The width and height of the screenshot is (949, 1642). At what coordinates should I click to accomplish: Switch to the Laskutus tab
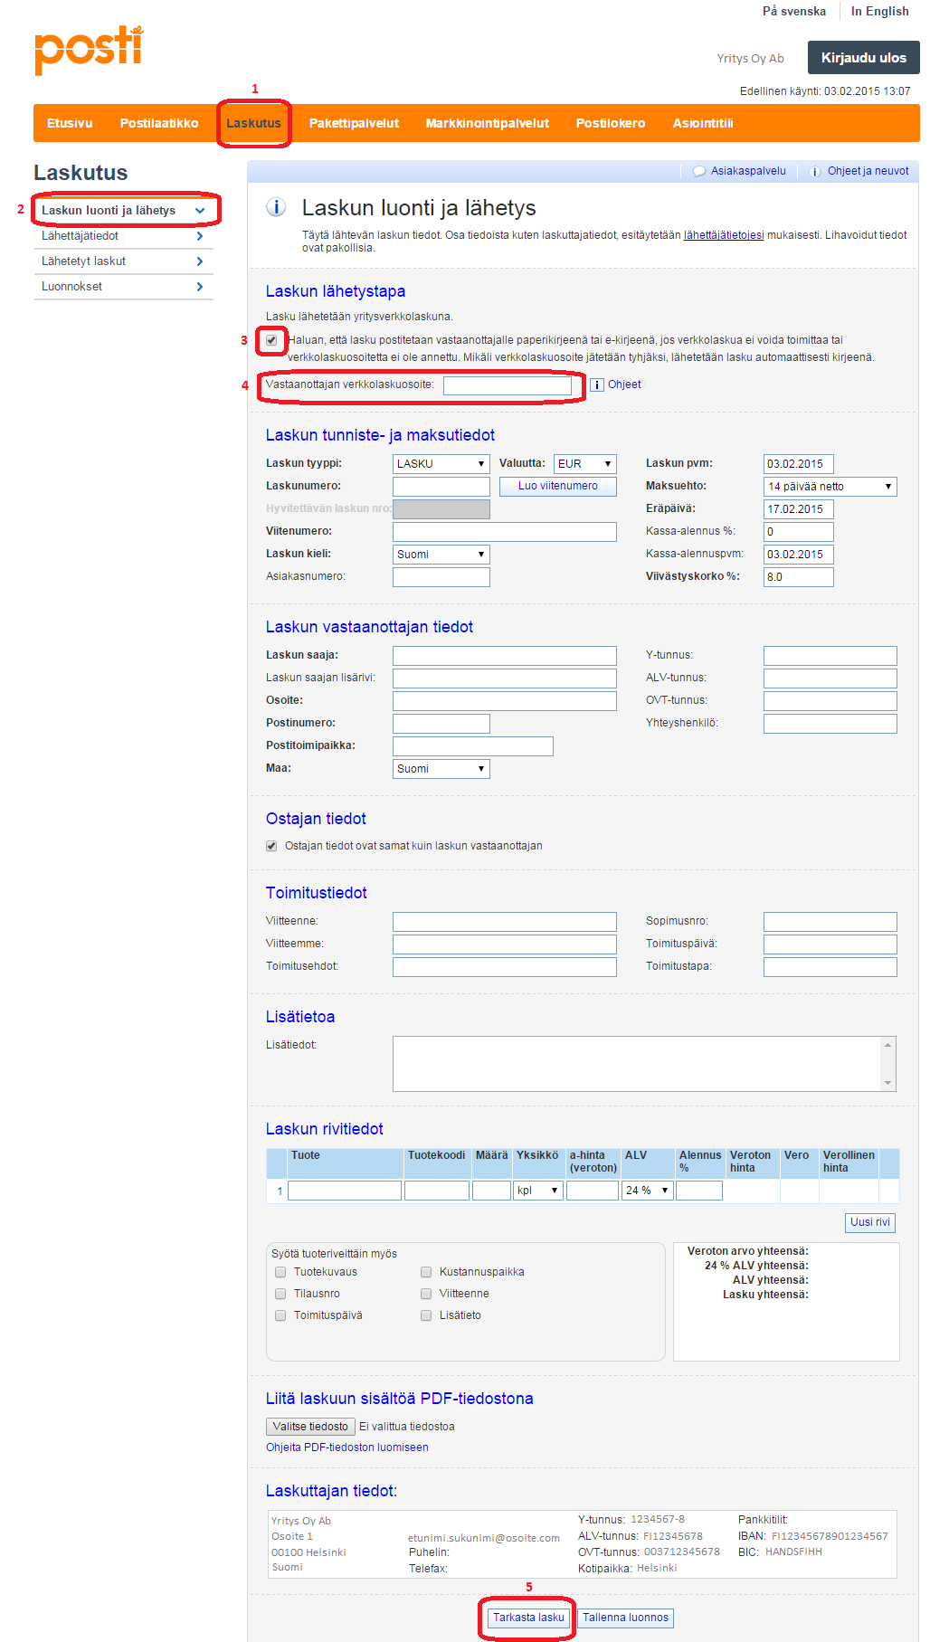pyautogui.click(x=253, y=123)
